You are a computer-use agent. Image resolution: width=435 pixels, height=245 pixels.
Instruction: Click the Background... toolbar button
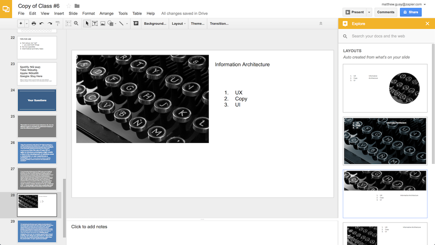point(155,24)
